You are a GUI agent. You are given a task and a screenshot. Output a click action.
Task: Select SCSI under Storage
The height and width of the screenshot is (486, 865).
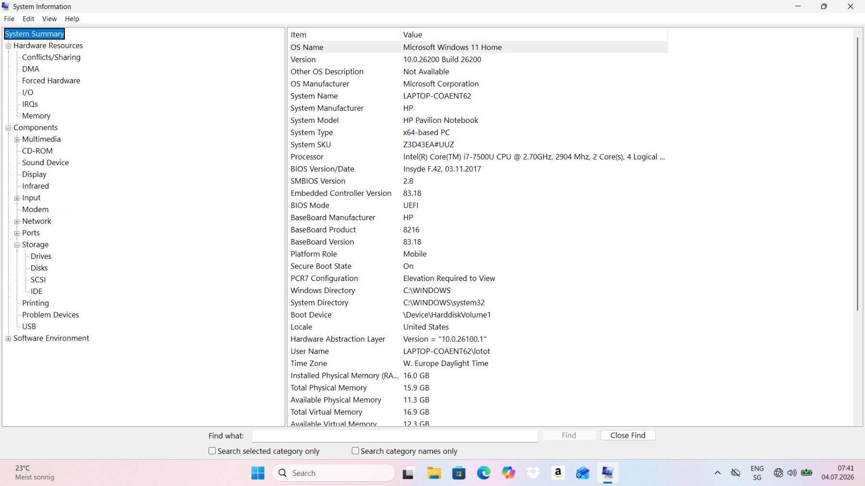coord(38,279)
